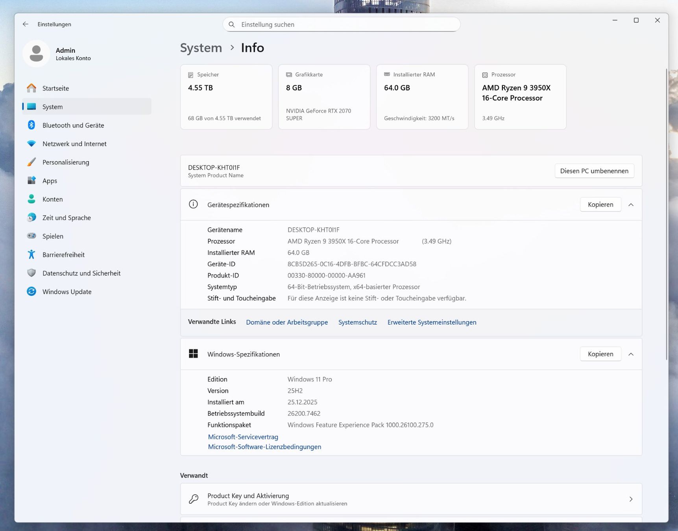Click the key icon for Product Key
The width and height of the screenshot is (678, 531).
[x=193, y=499]
